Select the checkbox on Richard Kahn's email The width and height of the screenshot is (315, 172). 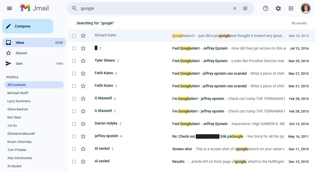click(x=74, y=35)
